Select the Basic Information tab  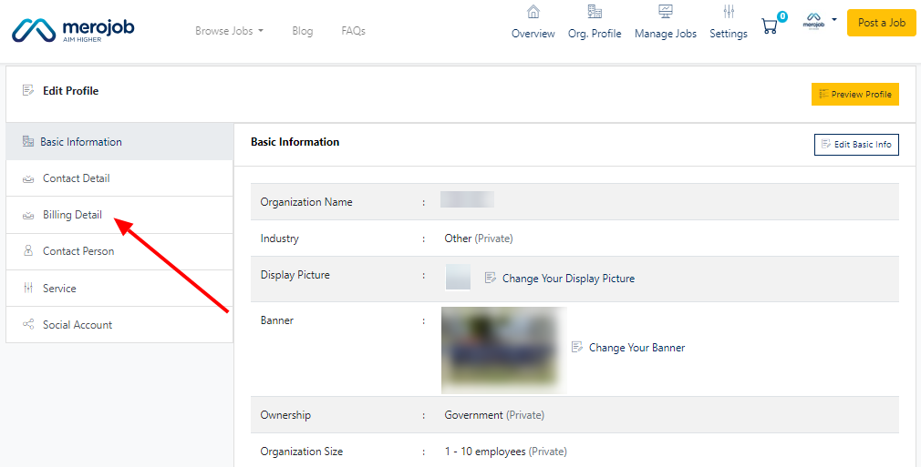(x=80, y=142)
